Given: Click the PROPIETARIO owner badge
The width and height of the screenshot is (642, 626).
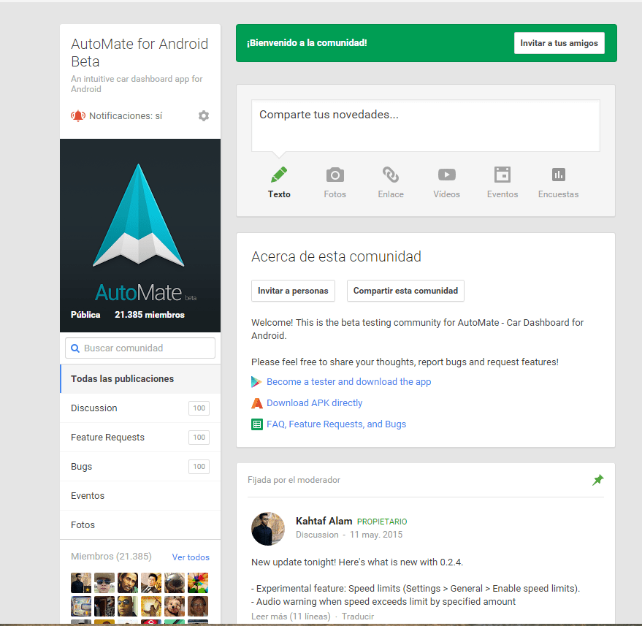Looking at the screenshot, I should 382,522.
